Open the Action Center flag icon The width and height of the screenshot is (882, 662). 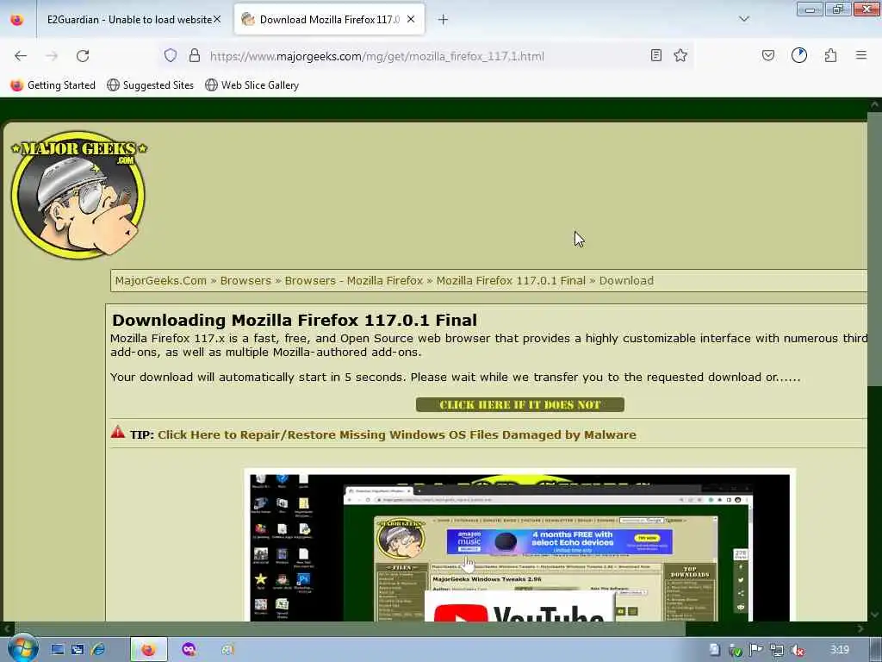click(756, 650)
